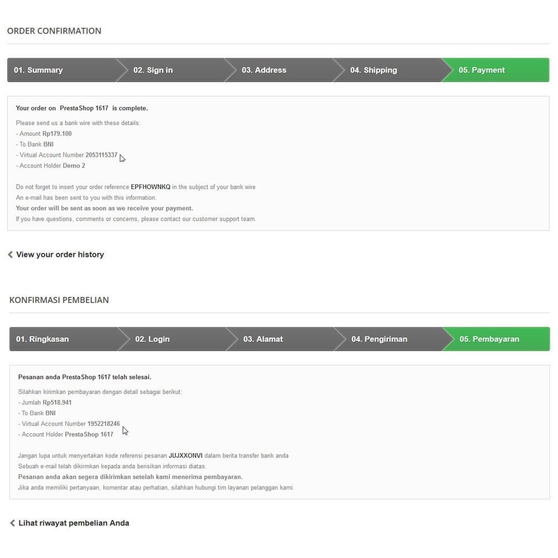Screen dimensions: 558x558
Task: Select the 04. Shipping step
Action: click(x=388, y=70)
